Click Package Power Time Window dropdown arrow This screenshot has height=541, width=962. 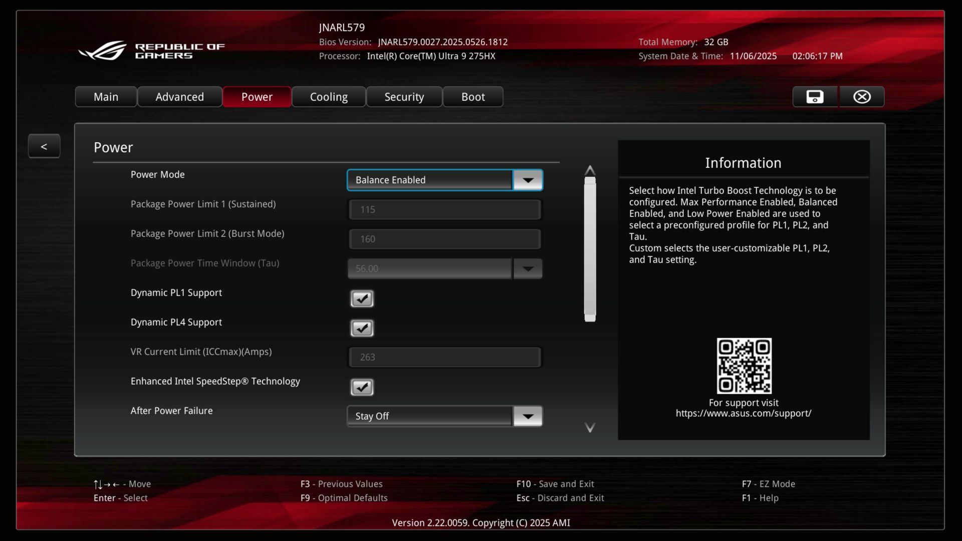528,269
